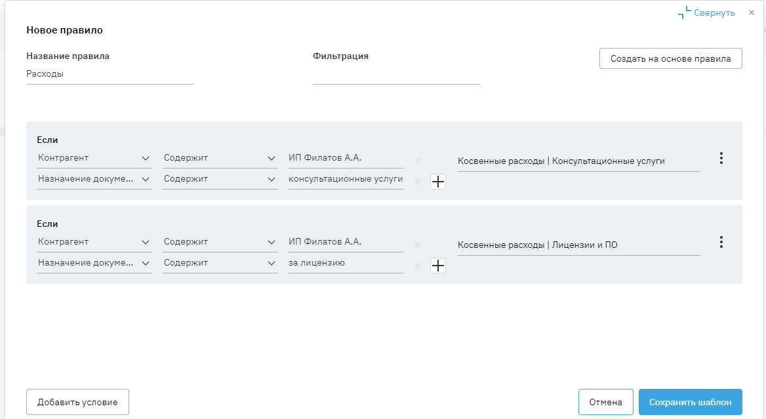This screenshot has width=766, height=419.
Task: Click Создать на основе правила button
Action: (670, 58)
